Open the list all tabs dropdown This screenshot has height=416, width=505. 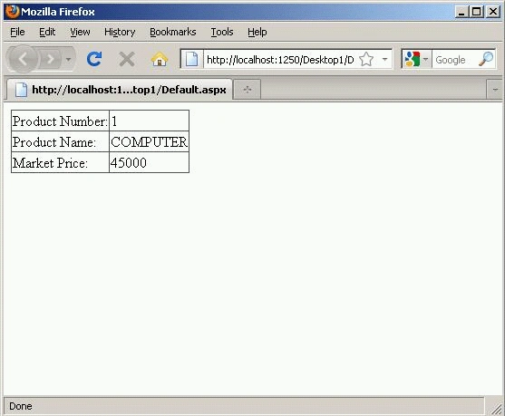(495, 90)
